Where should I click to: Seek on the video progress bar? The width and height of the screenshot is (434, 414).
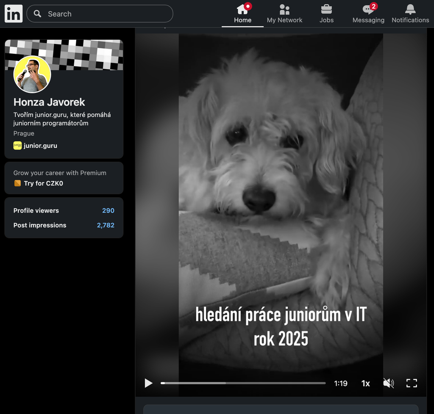point(243,383)
